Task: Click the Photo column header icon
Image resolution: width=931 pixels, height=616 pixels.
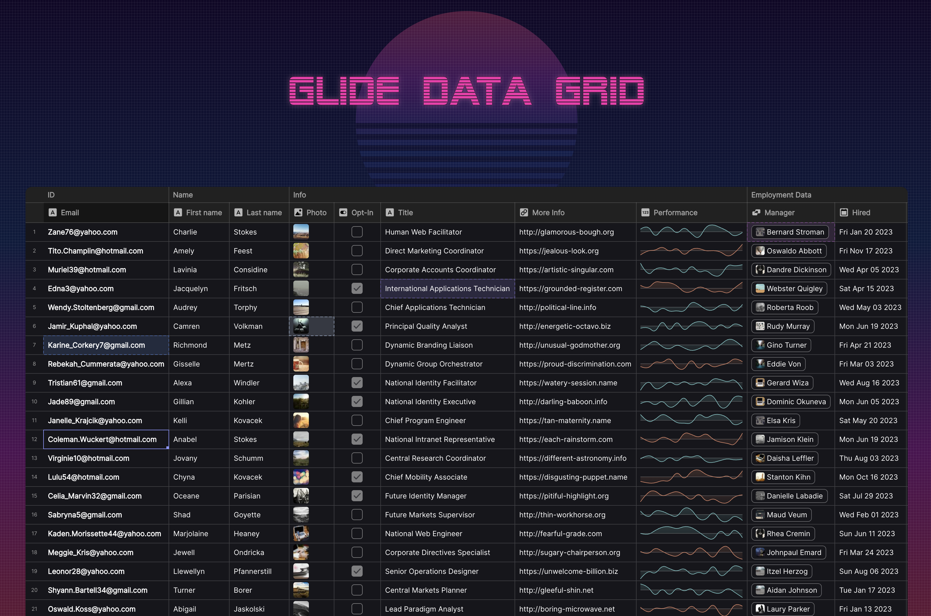Action: click(x=298, y=212)
